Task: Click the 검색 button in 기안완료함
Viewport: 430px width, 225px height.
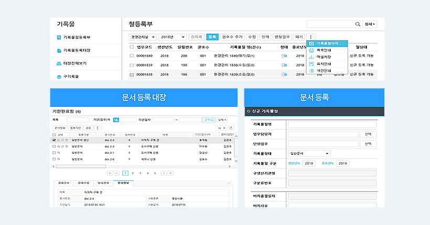Action: coord(208,120)
